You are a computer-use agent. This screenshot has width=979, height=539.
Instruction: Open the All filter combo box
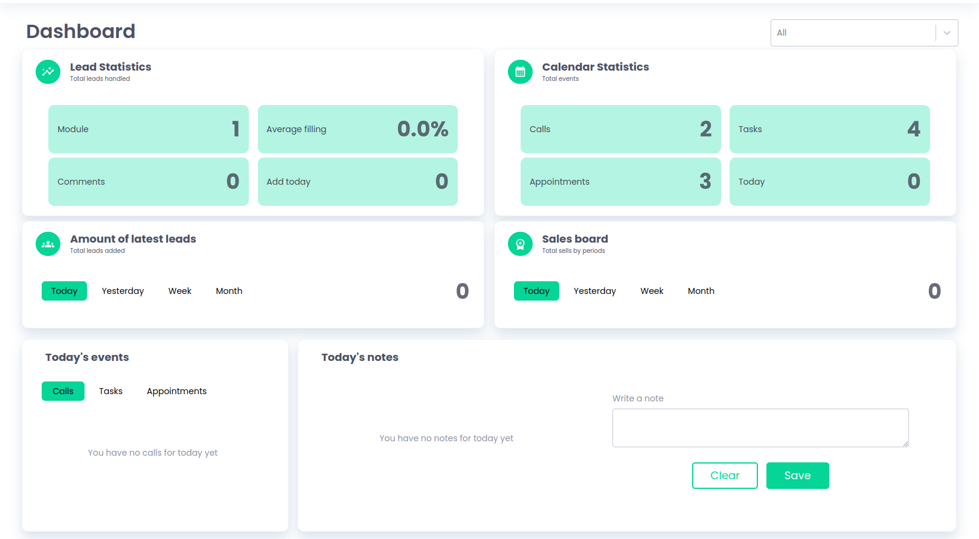853,33
